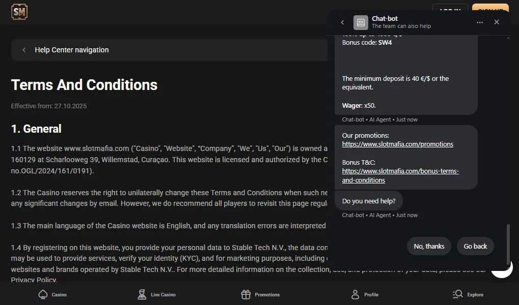
Task: Click The team can also help subtitle
Action: [401, 26]
